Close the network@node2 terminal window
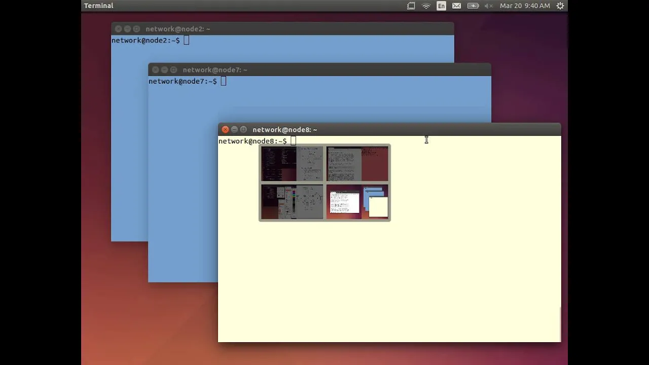Viewport: 649px width, 365px height. tap(119, 29)
